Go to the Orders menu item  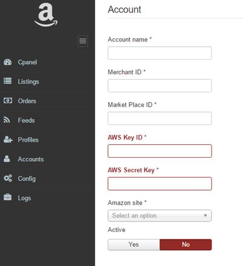point(27,101)
